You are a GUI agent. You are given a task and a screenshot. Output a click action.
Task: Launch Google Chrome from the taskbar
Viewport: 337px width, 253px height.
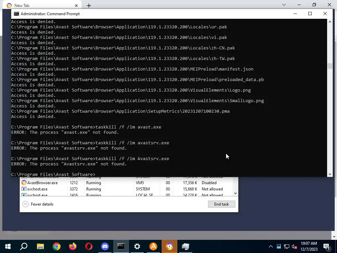(x=57, y=246)
